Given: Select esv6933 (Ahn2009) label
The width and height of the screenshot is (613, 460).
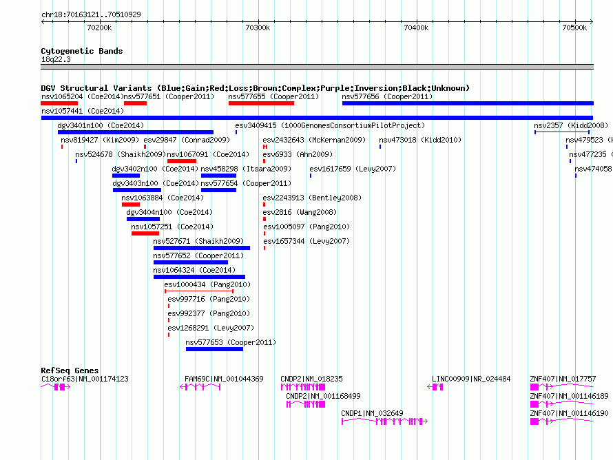Looking at the screenshot, I should click(298, 154).
